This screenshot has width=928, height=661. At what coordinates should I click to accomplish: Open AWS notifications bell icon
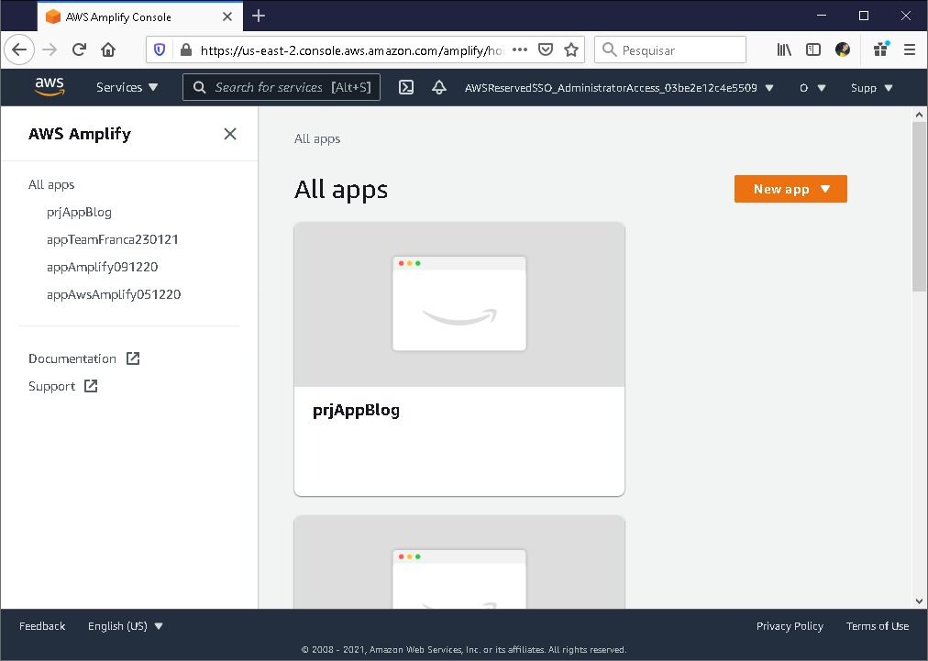pos(439,88)
